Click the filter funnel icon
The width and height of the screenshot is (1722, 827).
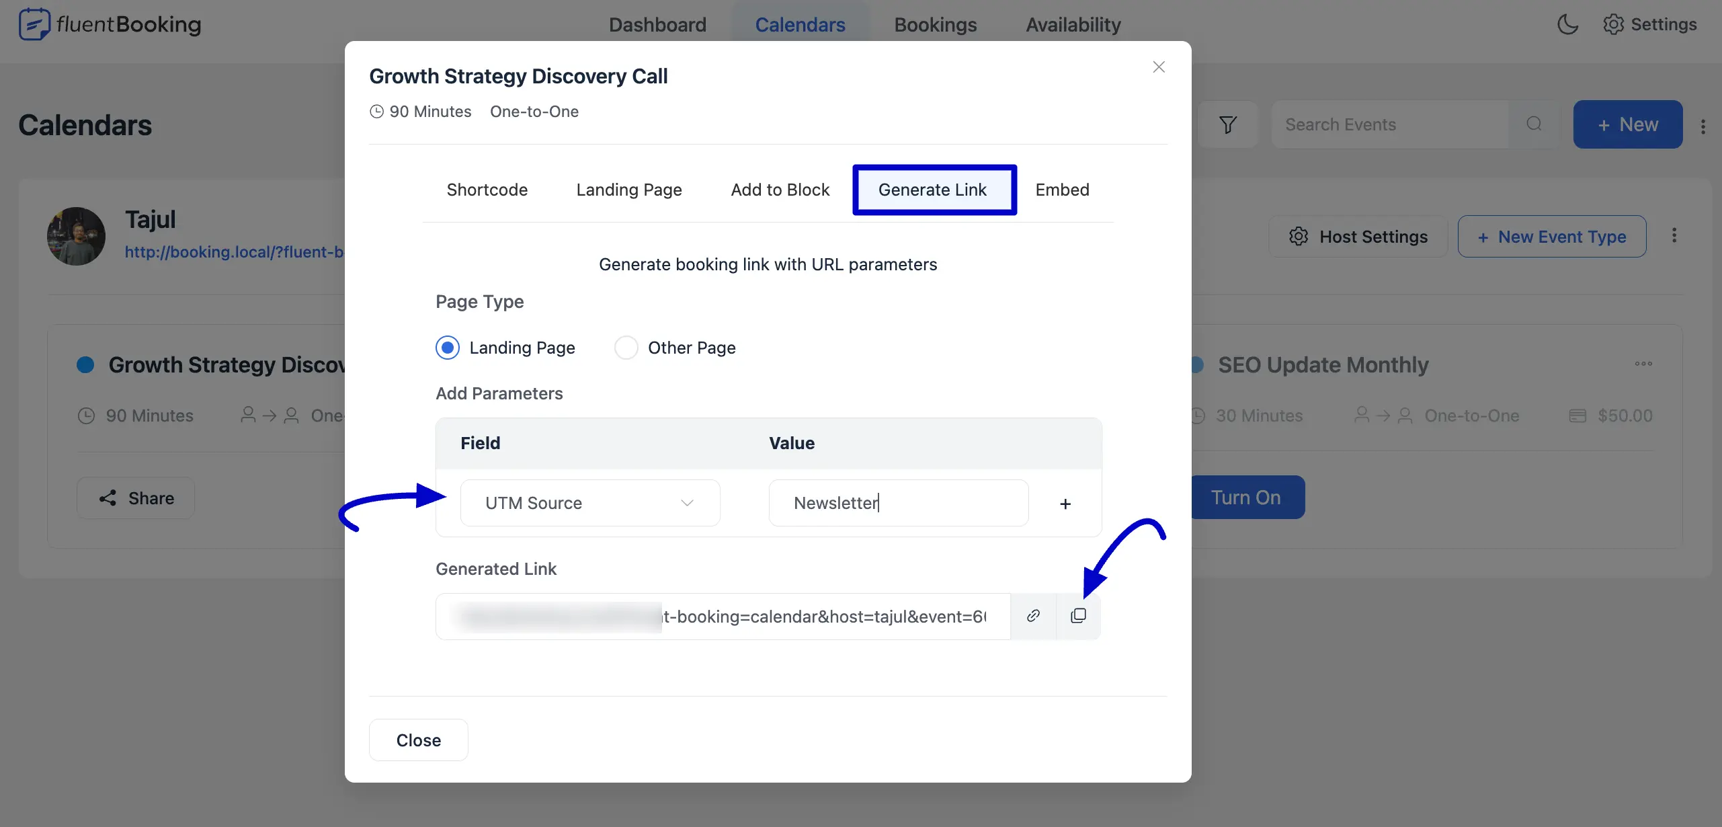1228,124
